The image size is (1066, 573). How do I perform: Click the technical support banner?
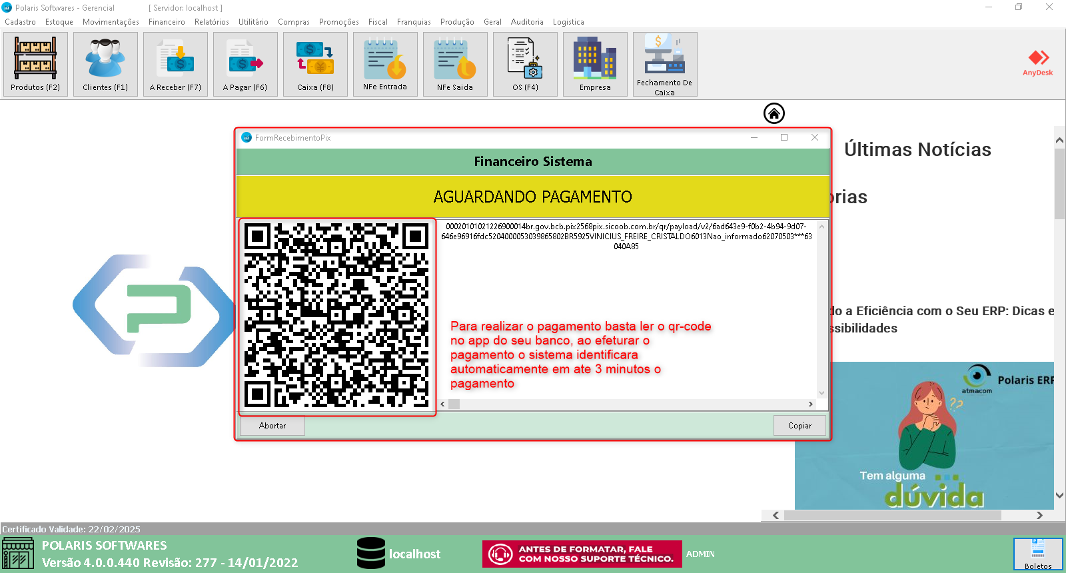[582, 554]
